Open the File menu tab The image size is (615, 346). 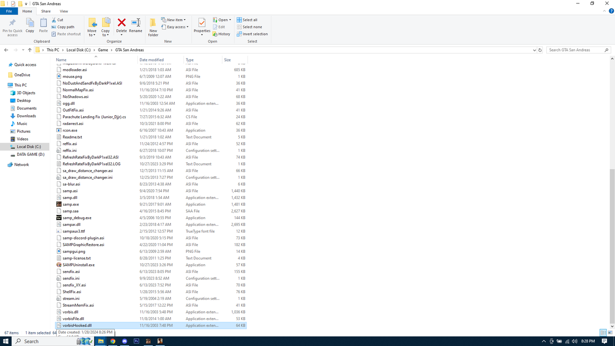click(9, 11)
